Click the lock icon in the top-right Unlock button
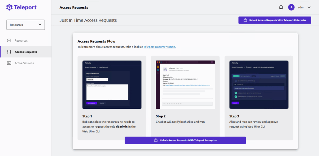The width and height of the screenshot is (319, 156). pyautogui.click(x=245, y=20)
